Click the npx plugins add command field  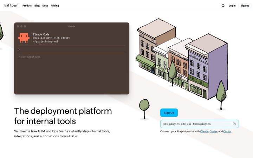click(200, 124)
